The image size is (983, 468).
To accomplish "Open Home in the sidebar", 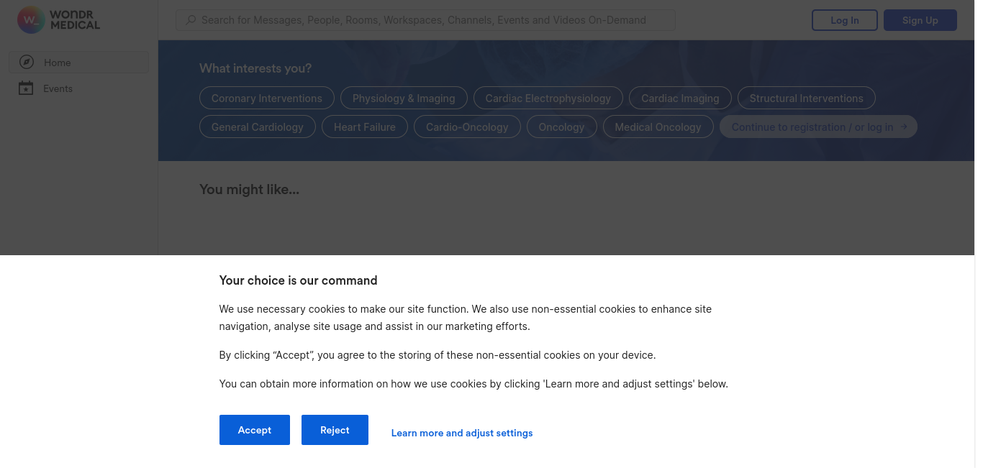I will (78, 63).
